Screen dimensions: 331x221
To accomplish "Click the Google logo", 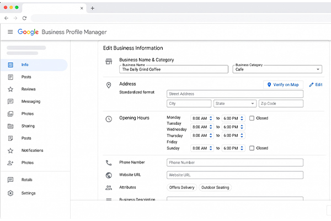I will pyautogui.click(x=28, y=32).
